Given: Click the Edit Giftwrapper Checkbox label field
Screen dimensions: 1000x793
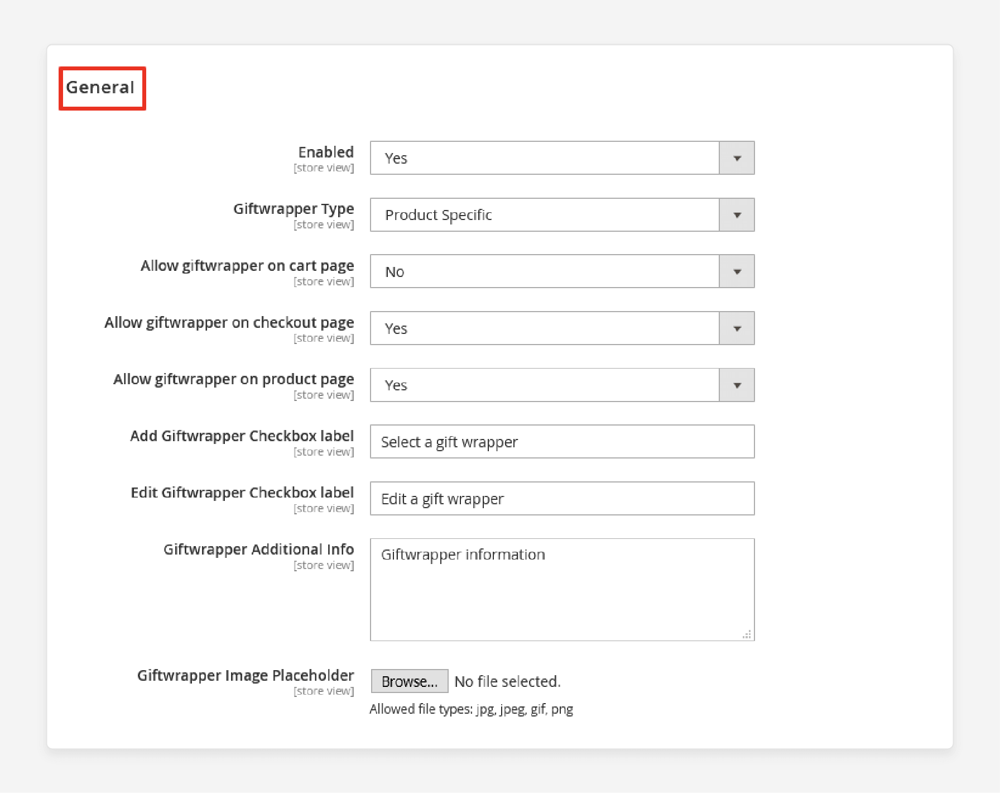Looking at the screenshot, I should coord(562,499).
